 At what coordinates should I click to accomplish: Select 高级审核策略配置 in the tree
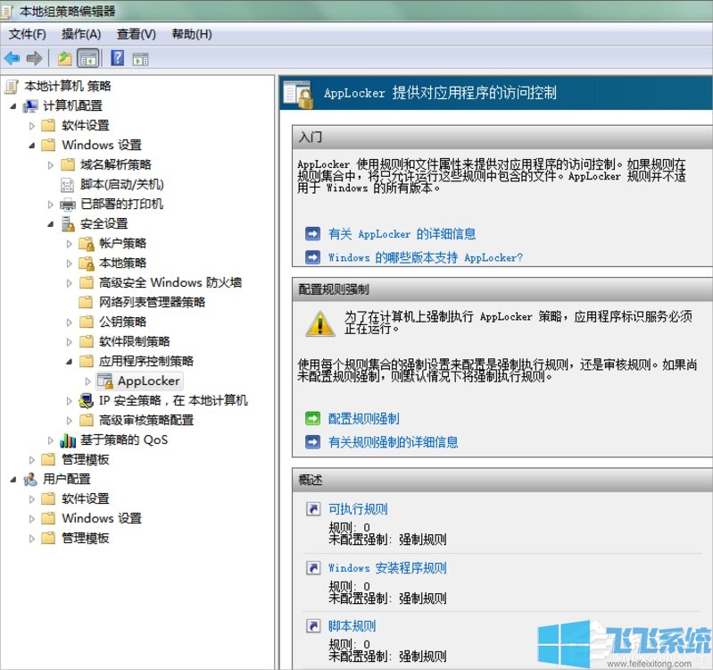146,420
